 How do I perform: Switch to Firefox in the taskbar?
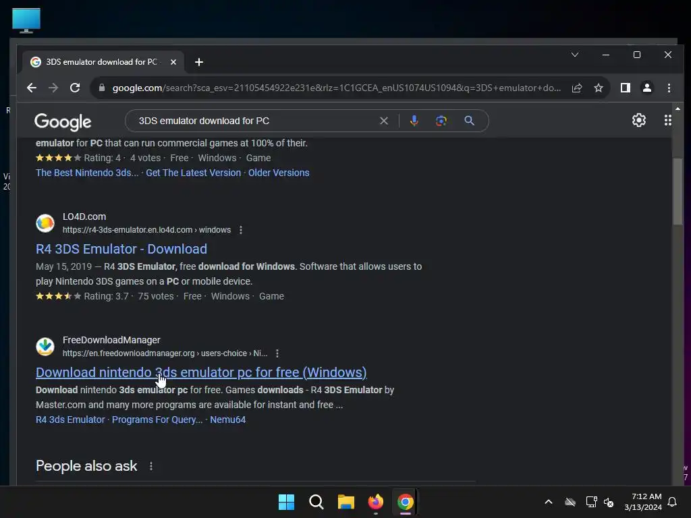375,502
